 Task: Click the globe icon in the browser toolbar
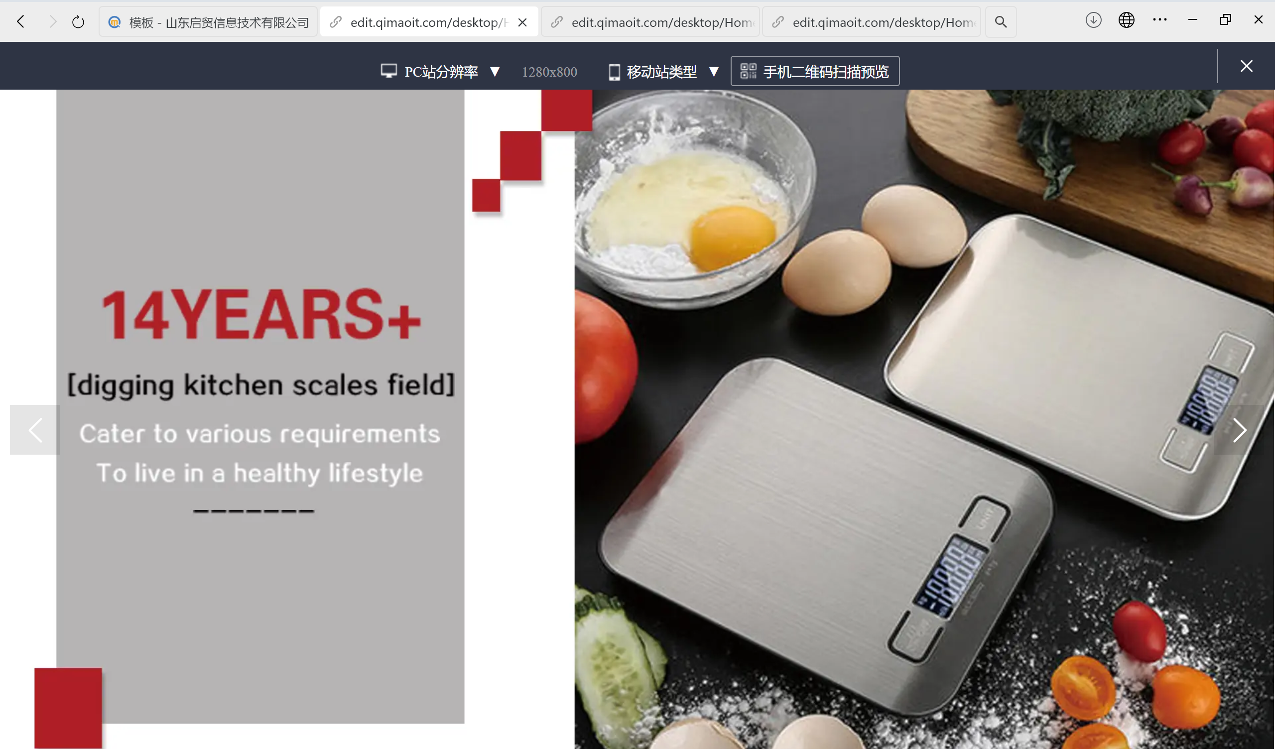point(1126,20)
